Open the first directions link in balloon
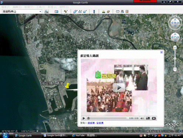Image resolution: width=183 pixels, height=138 pixels. click(x=91, y=123)
